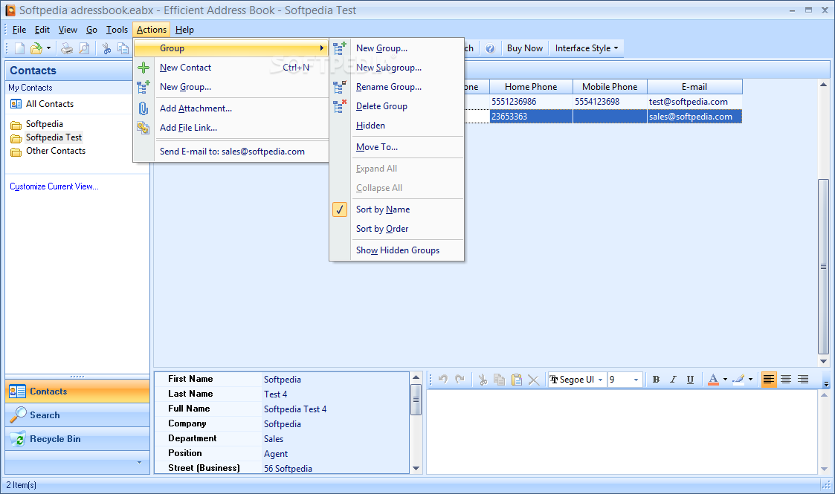The width and height of the screenshot is (835, 494).
Task: Select the Other Contacts folder
Action: pyautogui.click(x=55, y=151)
